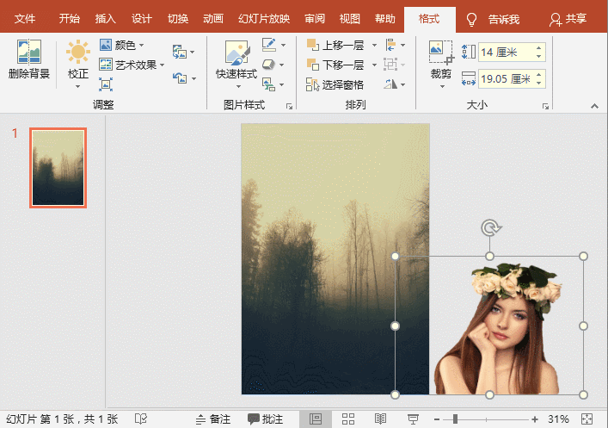
Task: Switch to Reading view in status bar
Action: tap(380, 419)
